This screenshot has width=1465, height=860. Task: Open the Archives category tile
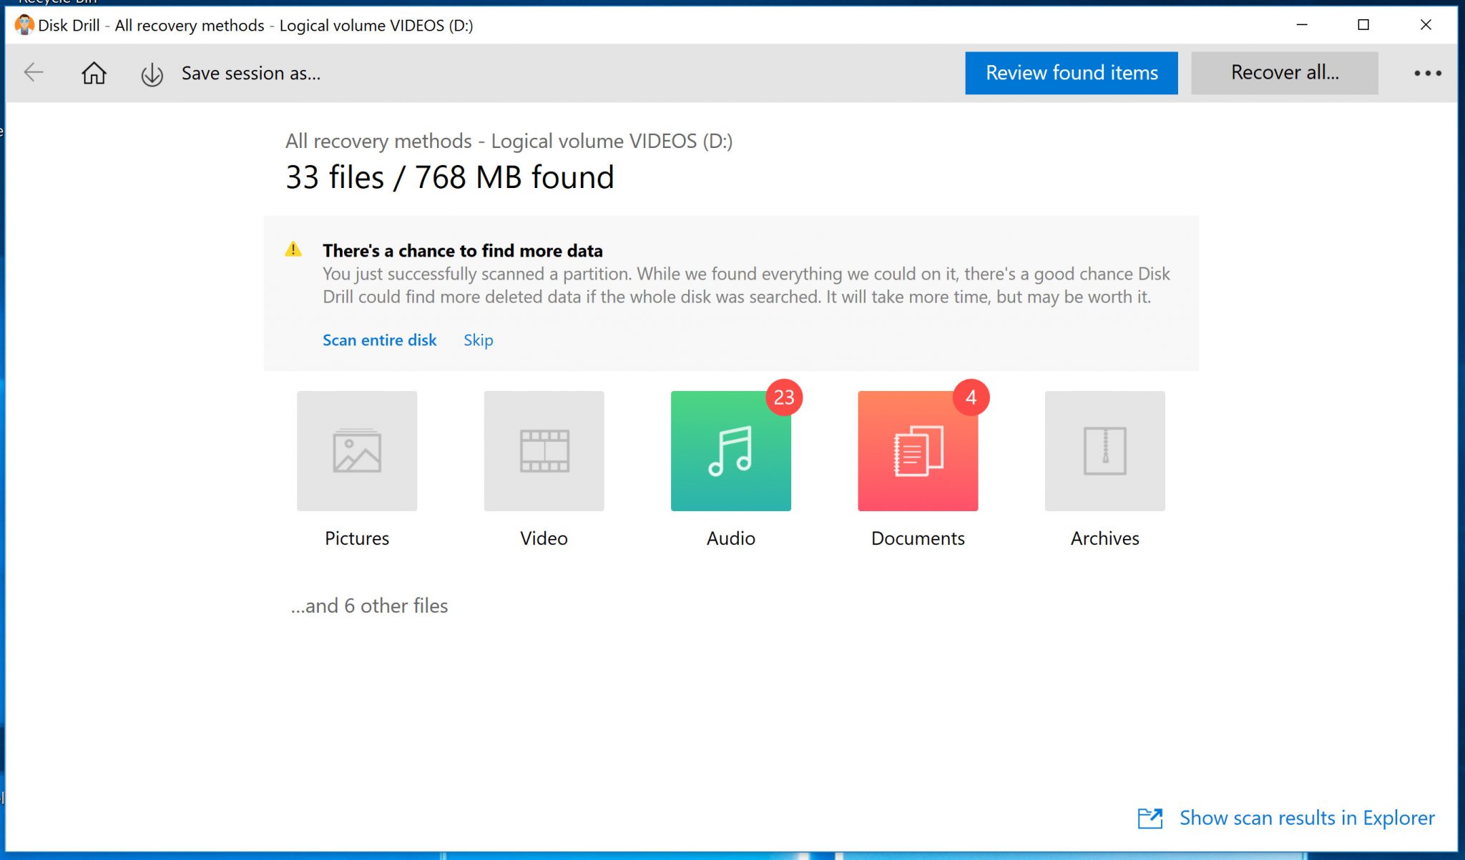tap(1104, 450)
